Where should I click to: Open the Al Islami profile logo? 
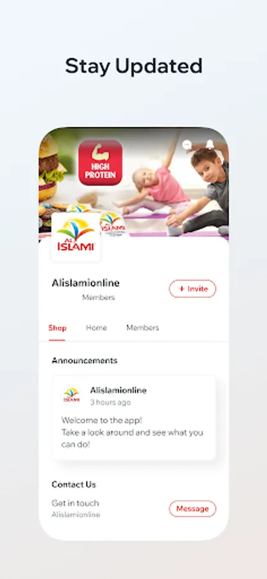coord(76,237)
